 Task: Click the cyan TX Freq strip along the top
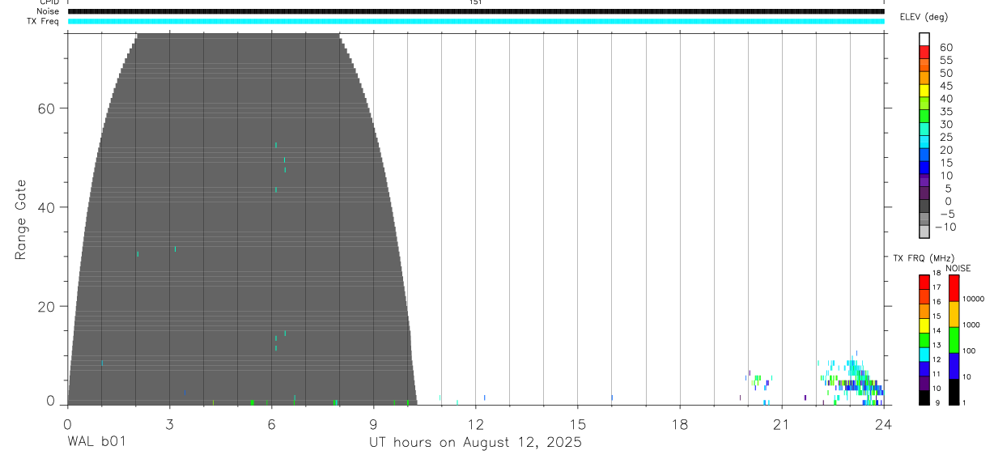coord(476,21)
